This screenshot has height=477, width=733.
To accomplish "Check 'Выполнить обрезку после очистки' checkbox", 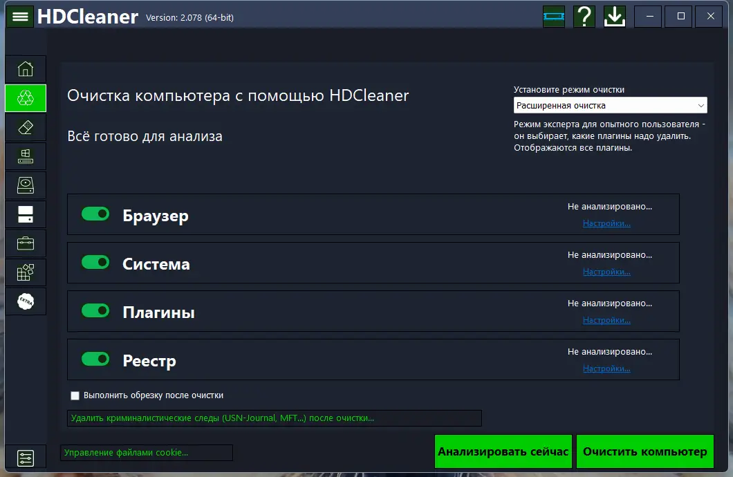I will click(x=75, y=395).
